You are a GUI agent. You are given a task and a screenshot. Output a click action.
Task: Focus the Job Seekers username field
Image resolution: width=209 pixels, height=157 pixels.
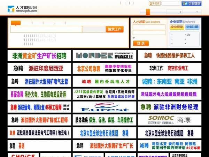point(149,27)
